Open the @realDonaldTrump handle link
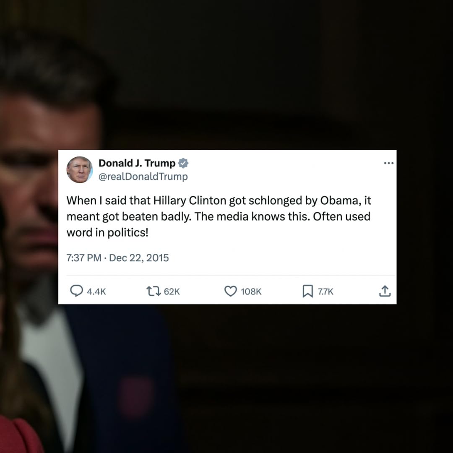 point(143,177)
